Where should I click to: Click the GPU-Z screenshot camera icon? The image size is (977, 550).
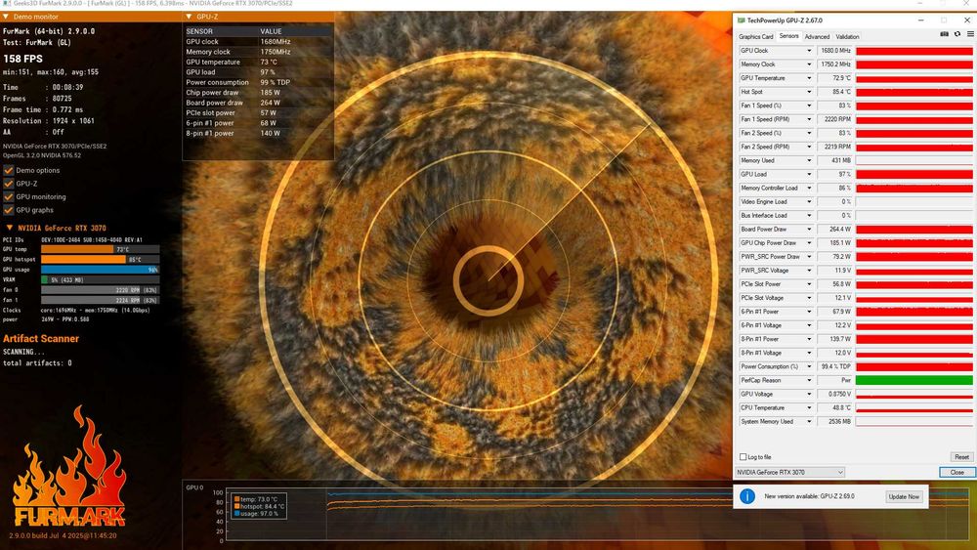click(x=944, y=35)
